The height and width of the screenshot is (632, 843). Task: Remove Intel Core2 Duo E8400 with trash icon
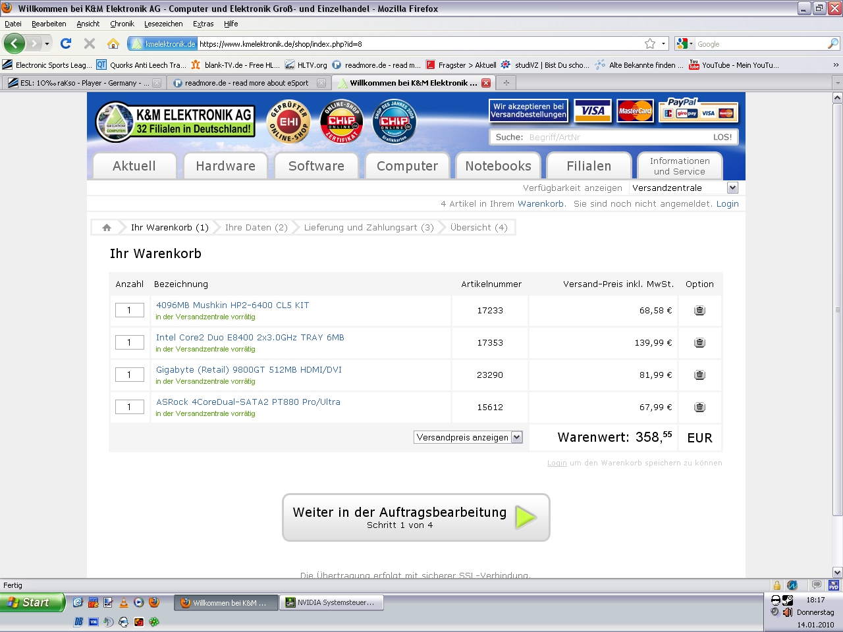click(x=699, y=342)
